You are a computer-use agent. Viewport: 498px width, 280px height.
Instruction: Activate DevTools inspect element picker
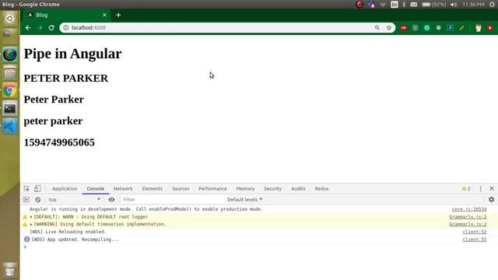tap(26, 188)
